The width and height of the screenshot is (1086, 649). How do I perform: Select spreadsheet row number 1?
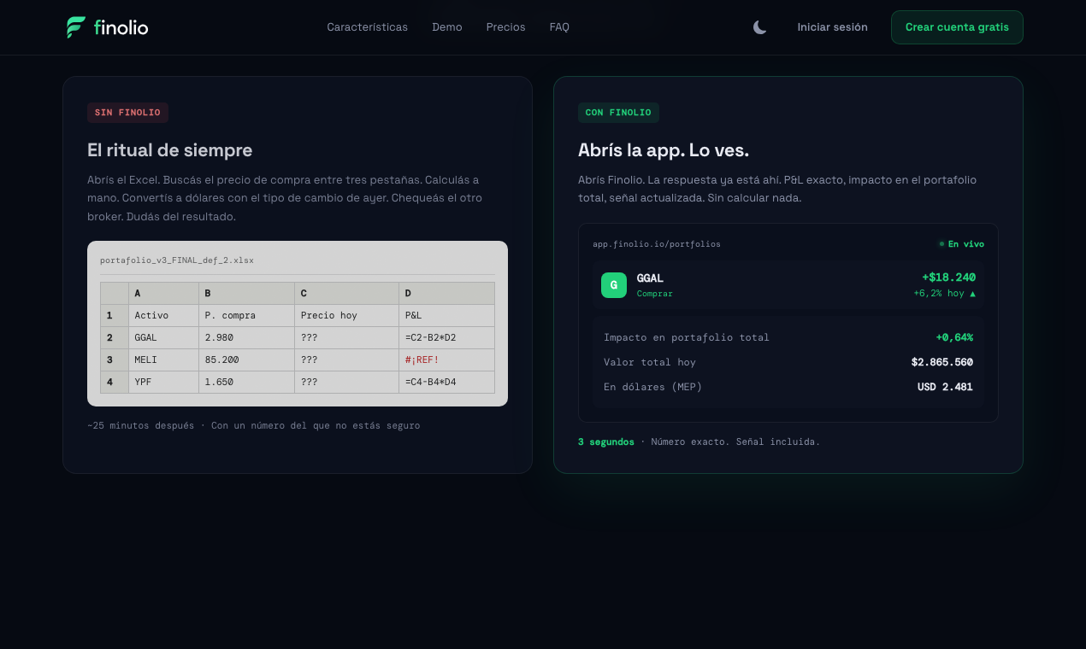pos(115,316)
